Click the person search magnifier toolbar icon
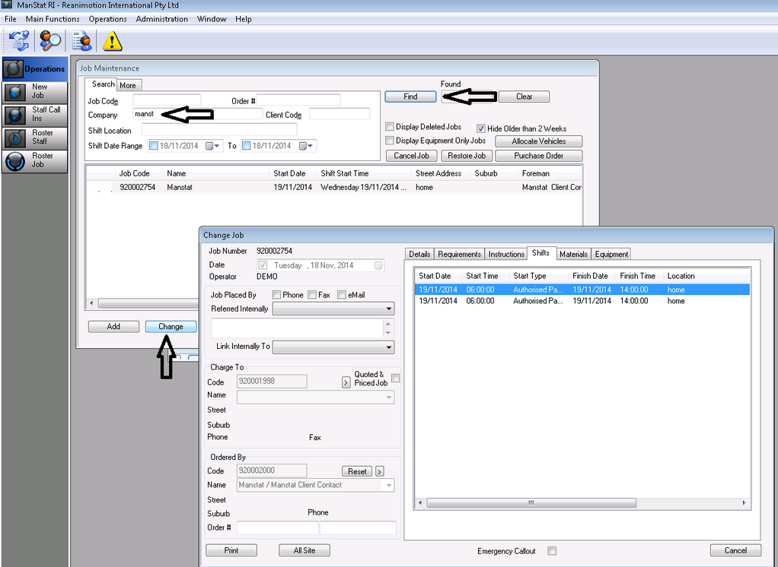778x567 pixels. (x=51, y=40)
